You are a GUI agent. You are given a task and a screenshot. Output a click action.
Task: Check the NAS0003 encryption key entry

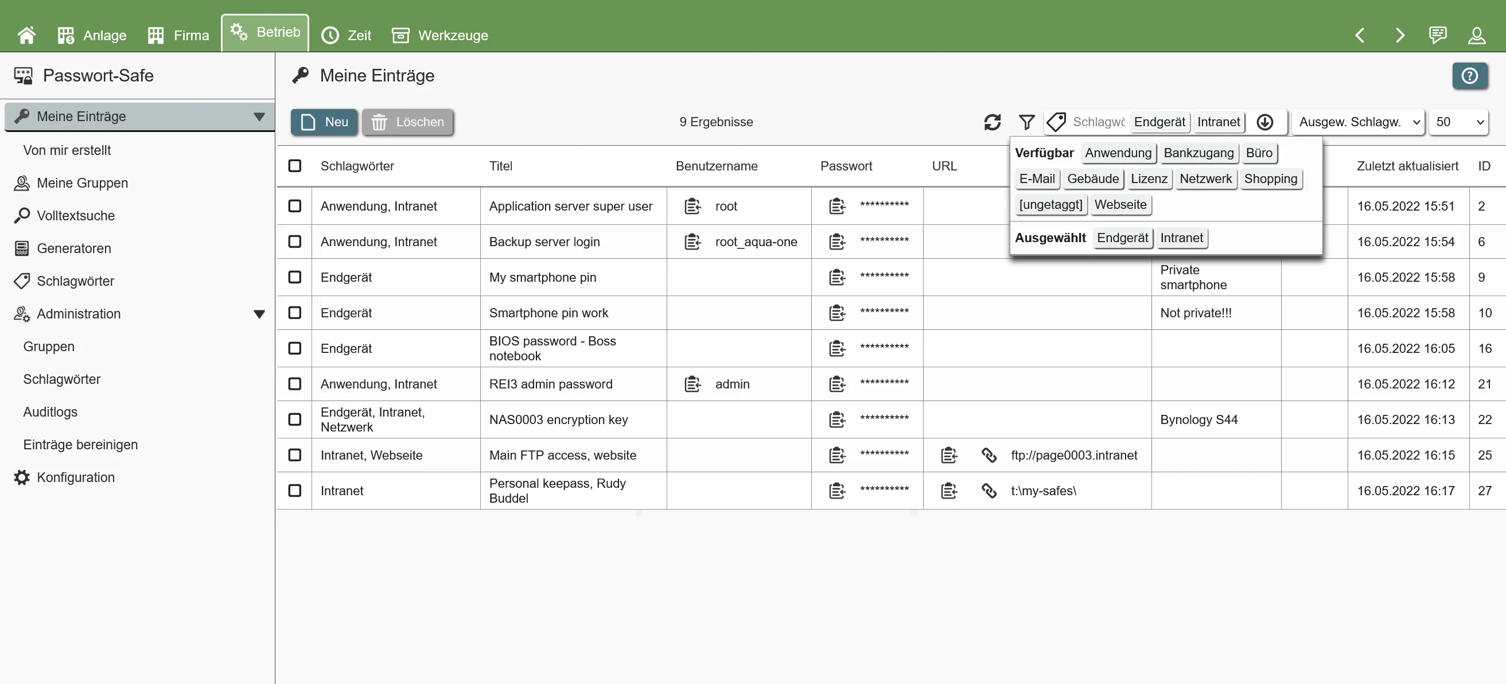[x=295, y=419]
